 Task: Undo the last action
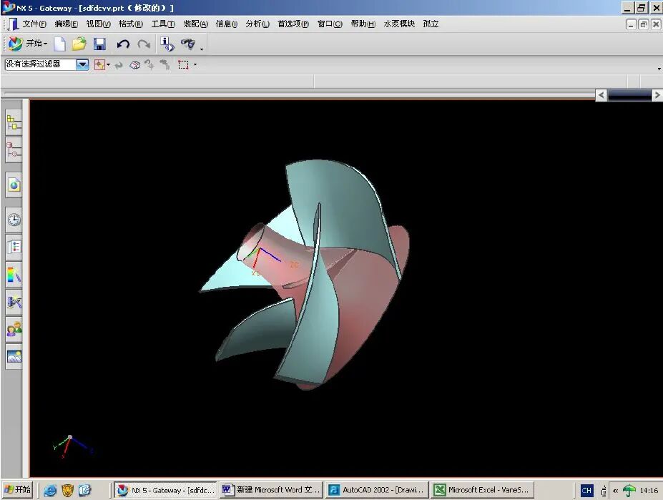coord(123,44)
